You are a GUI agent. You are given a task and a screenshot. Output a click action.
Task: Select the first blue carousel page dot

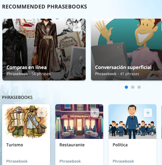[x=126, y=87]
